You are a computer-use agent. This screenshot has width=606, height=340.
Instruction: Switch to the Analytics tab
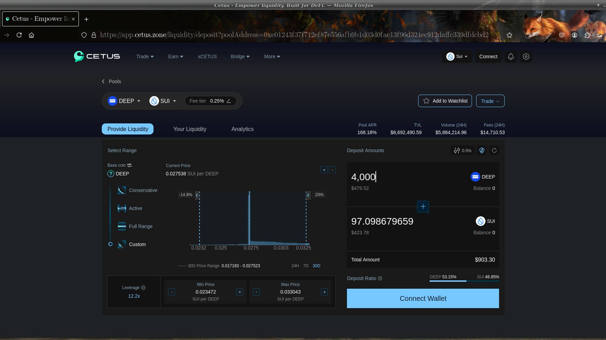242,129
